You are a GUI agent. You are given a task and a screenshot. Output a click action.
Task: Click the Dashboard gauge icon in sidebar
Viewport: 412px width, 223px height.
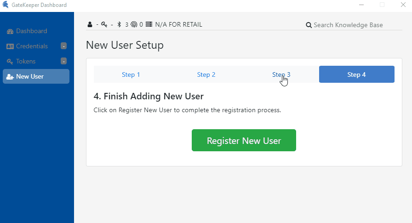10,31
